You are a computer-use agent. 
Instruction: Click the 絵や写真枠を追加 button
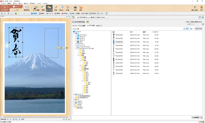tap(79, 22)
